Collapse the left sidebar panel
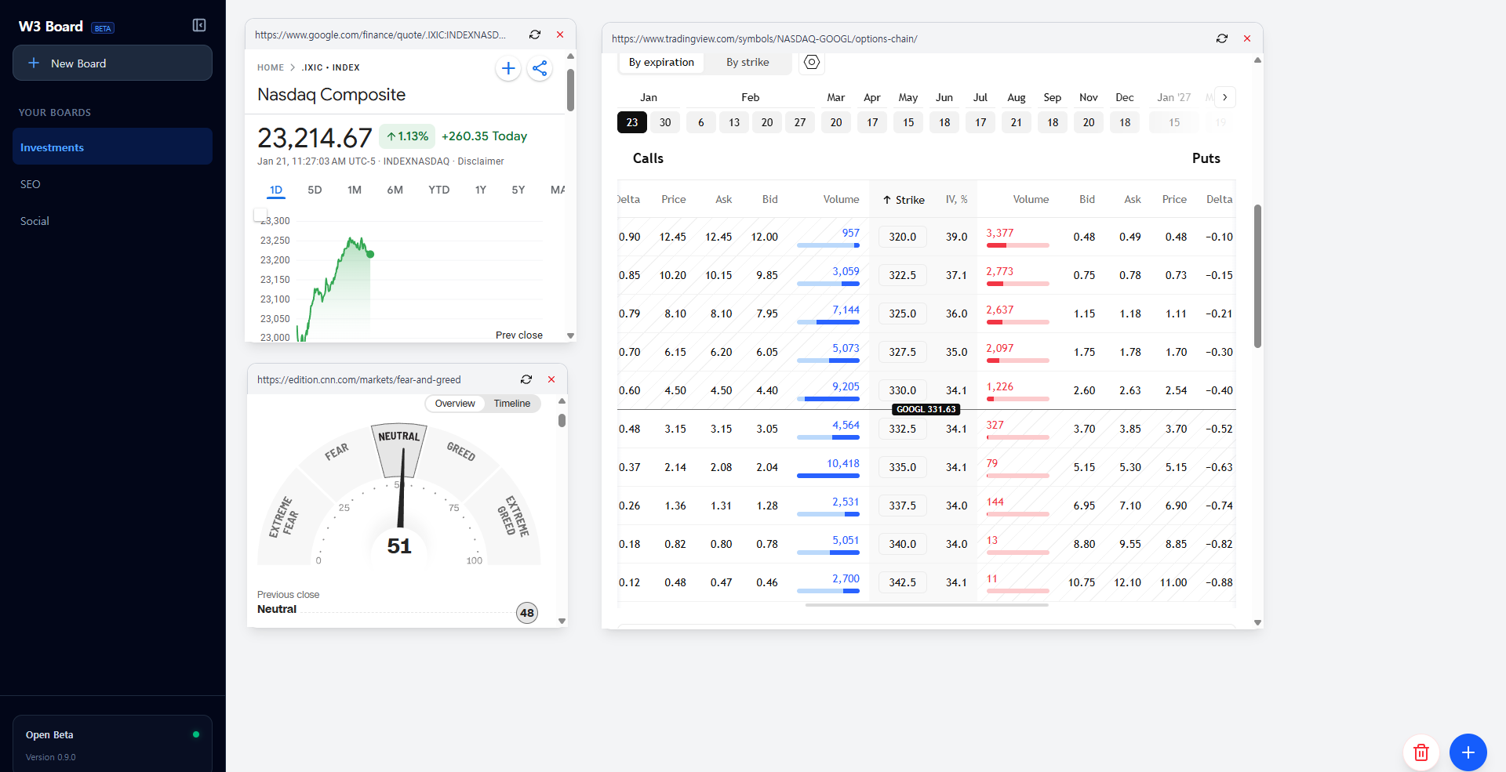 [x=198, y=25]
